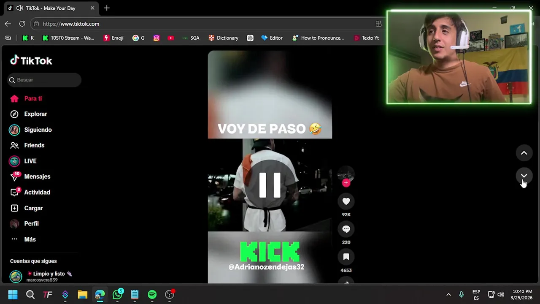Click marcosvera839 account avatar
This screenshot has height=304, width=540.
point(16,277)
